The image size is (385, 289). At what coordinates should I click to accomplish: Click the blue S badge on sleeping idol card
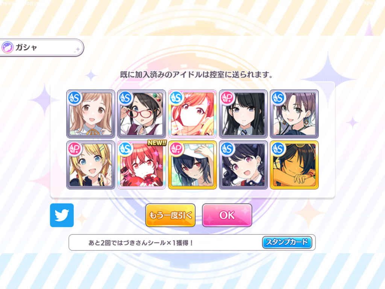pyautogui.click(x=278, y=149)
